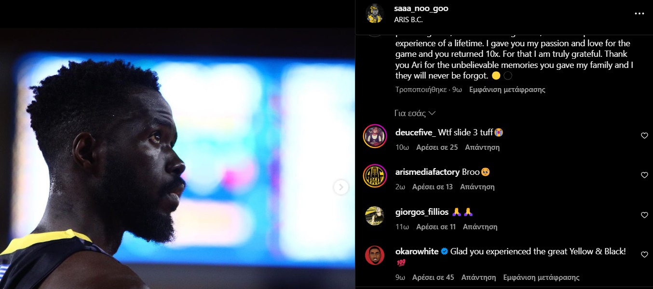653x289 pixels.
Task: Open saaa_noo_goo profile avatar in the header
Action: coord(375,13)
